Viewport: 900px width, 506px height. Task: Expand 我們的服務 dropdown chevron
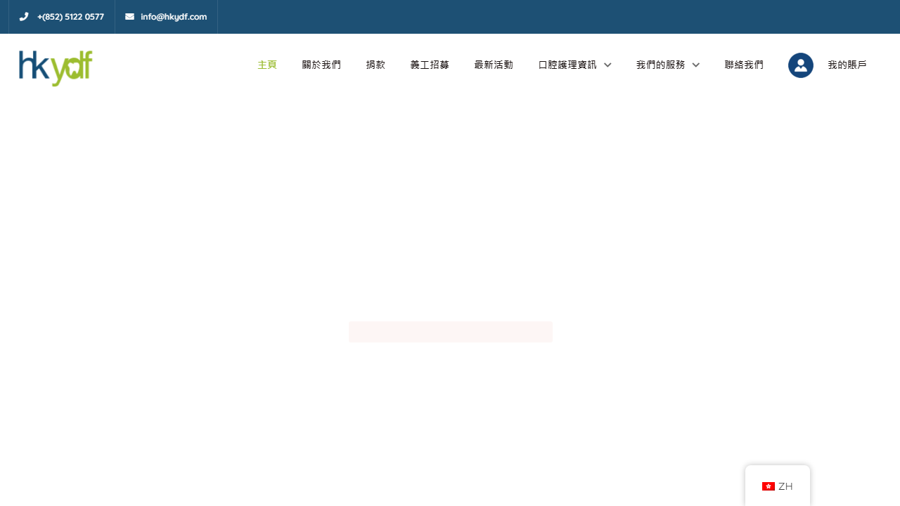point(696,65)
